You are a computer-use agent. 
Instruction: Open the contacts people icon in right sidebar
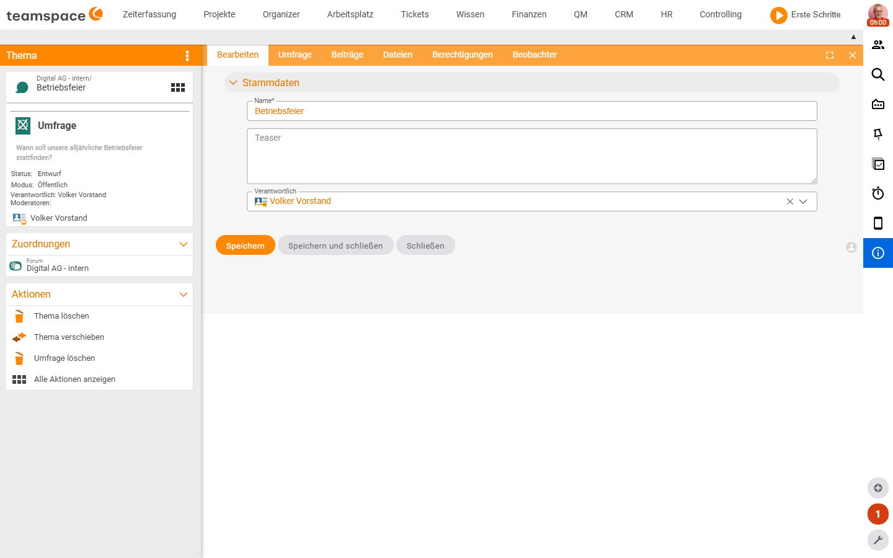coord(878,45)
